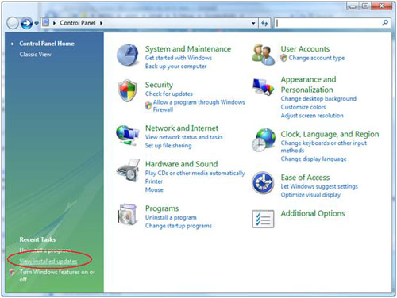Click View network status and tasks

tap(183, 137)
